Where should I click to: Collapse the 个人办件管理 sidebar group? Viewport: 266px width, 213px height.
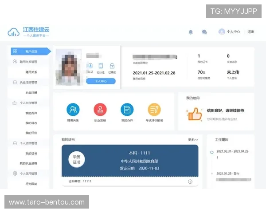[x=28, y=103]
